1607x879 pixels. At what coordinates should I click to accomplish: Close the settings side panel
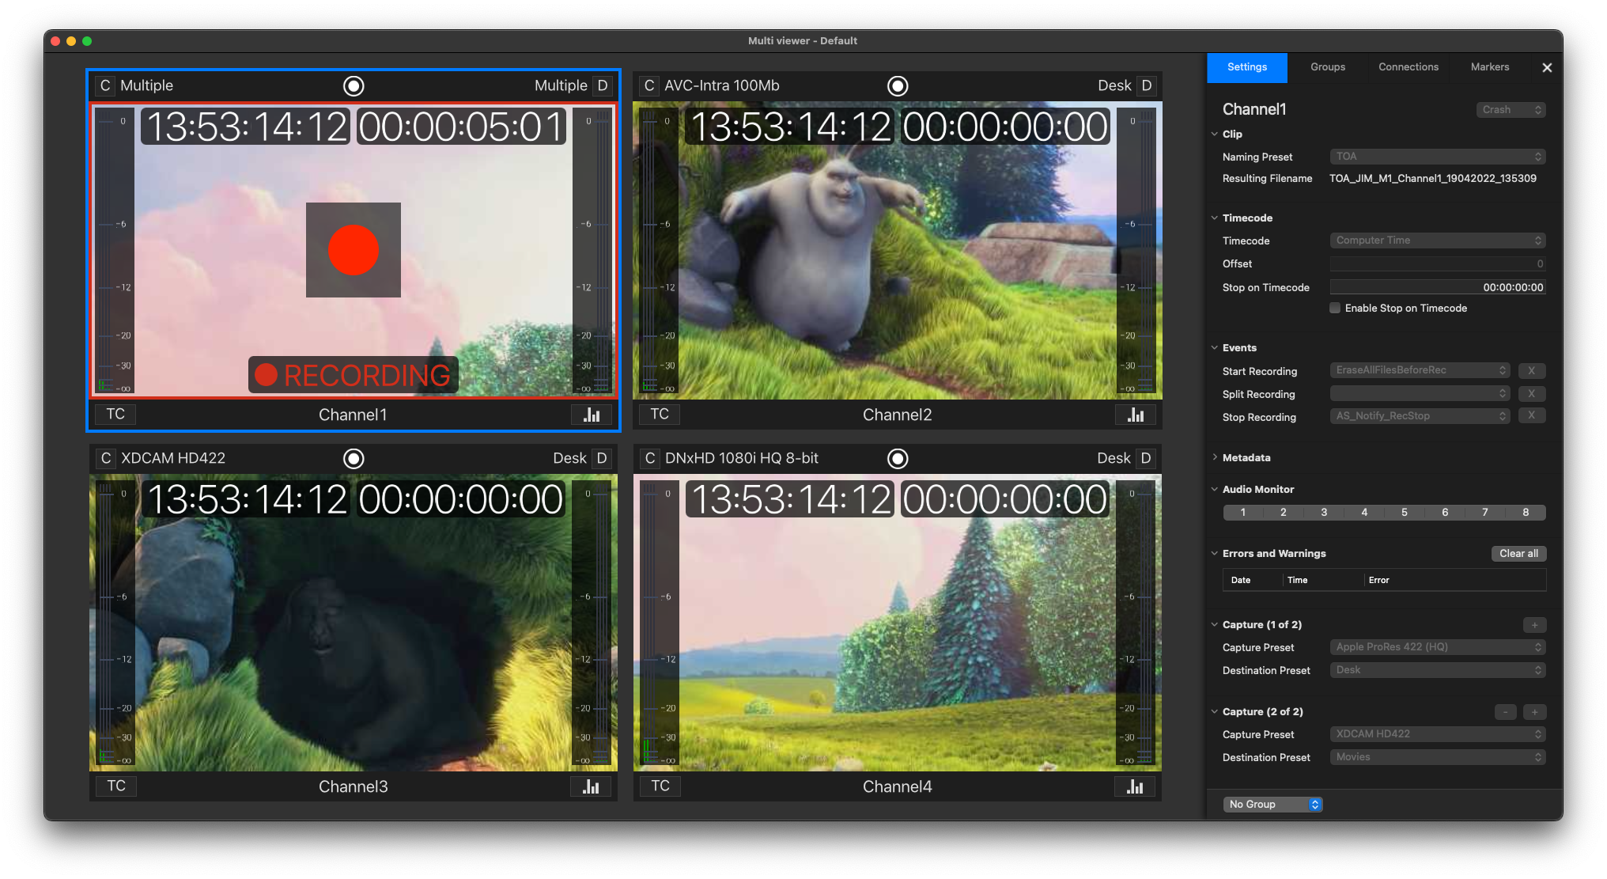click(x=1547, y=68)
